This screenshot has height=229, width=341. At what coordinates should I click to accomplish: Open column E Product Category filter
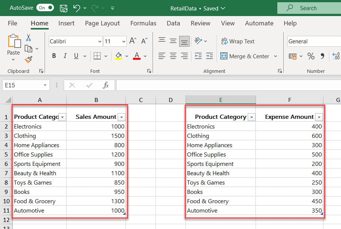click(x=251, y=117)
